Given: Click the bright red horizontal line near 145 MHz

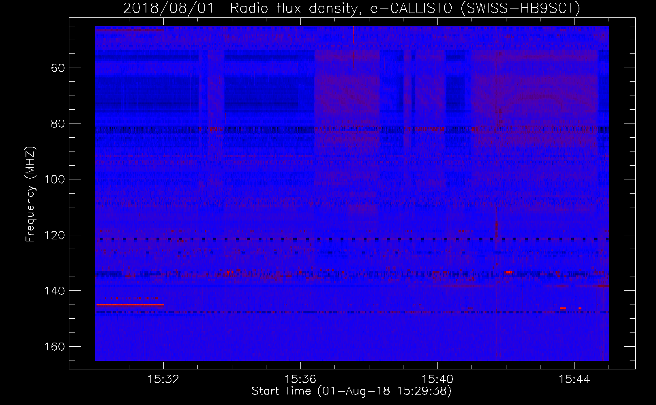Looking at the screenshot, I should click(x=130, y=305).
